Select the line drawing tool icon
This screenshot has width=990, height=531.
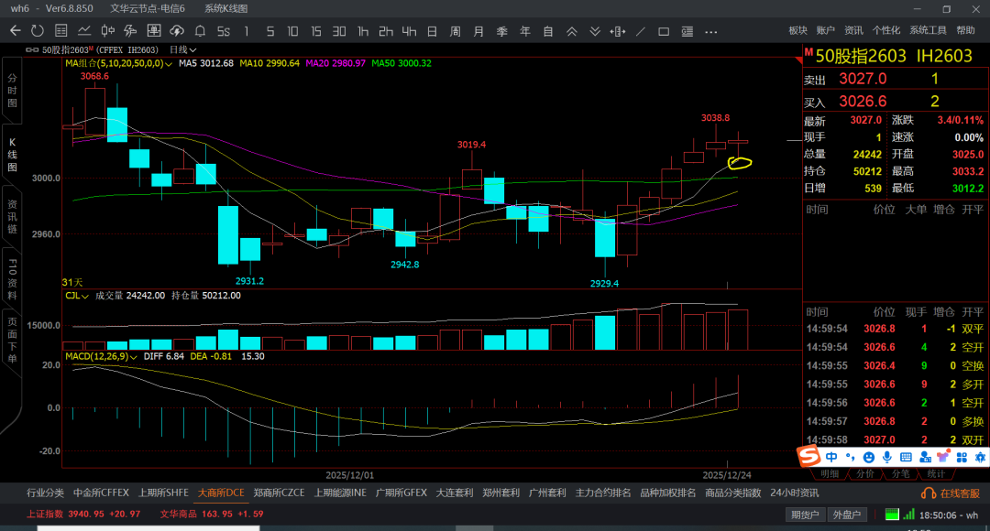(640, 31)
